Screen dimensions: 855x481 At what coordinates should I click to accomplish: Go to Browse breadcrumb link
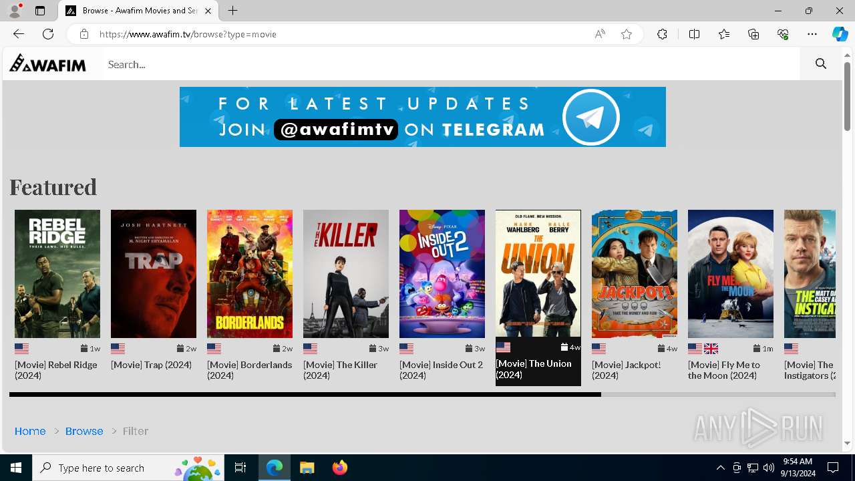pyautogui.click(x=84, y=431)
